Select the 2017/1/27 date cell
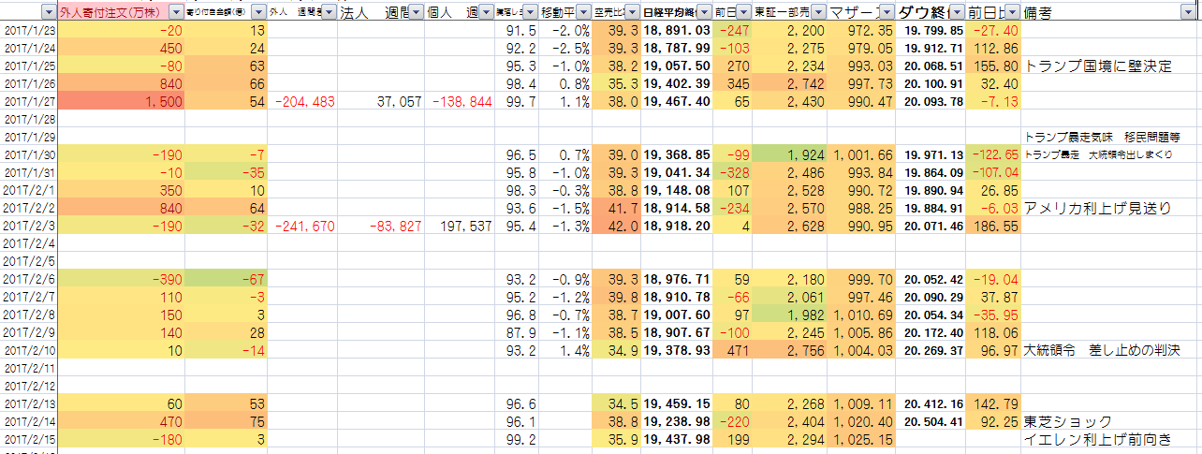 click(28, 101)
